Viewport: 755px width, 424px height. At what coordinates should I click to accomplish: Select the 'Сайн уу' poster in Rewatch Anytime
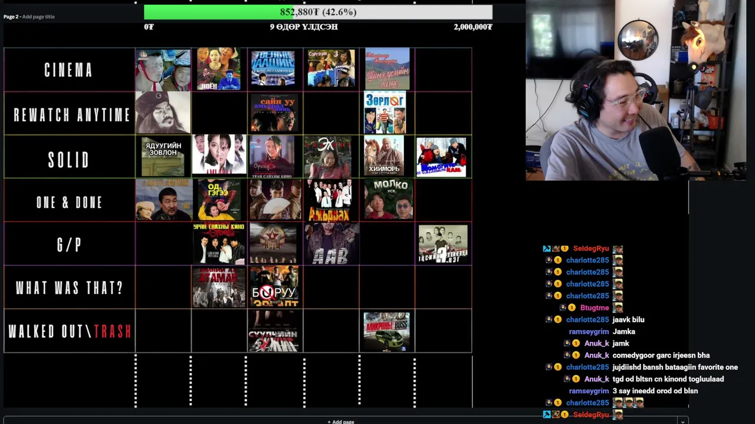pyautogui.click(x=275, y=112)
